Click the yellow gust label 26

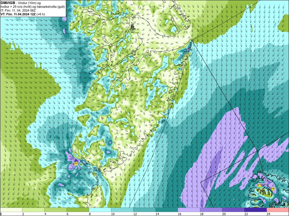[x=273, y=189]
